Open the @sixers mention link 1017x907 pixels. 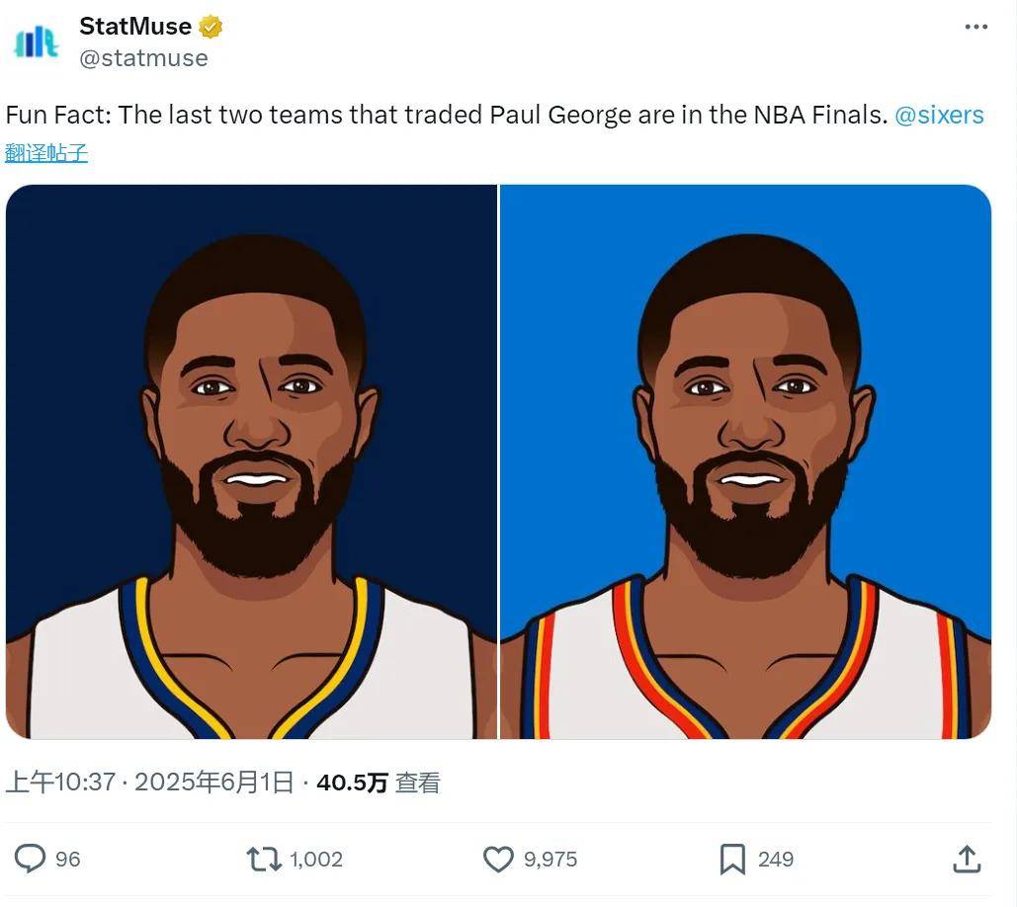[939, 115]
